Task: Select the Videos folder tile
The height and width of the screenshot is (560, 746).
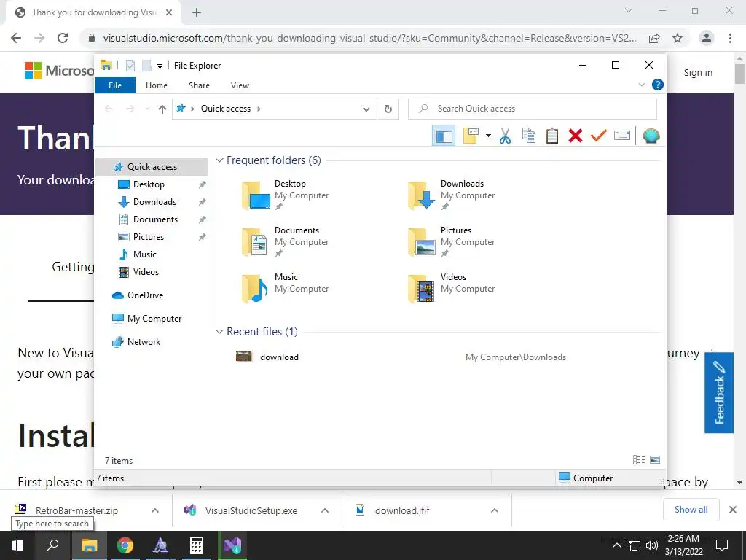Action: (452, 289)
